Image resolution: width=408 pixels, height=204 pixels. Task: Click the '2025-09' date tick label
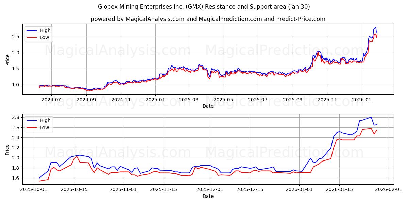[292, 100]
